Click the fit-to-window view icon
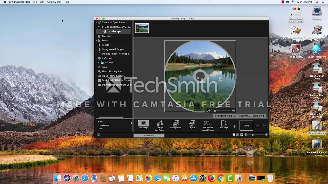Viewport: 328px width, 184px height. pos(241,135)
